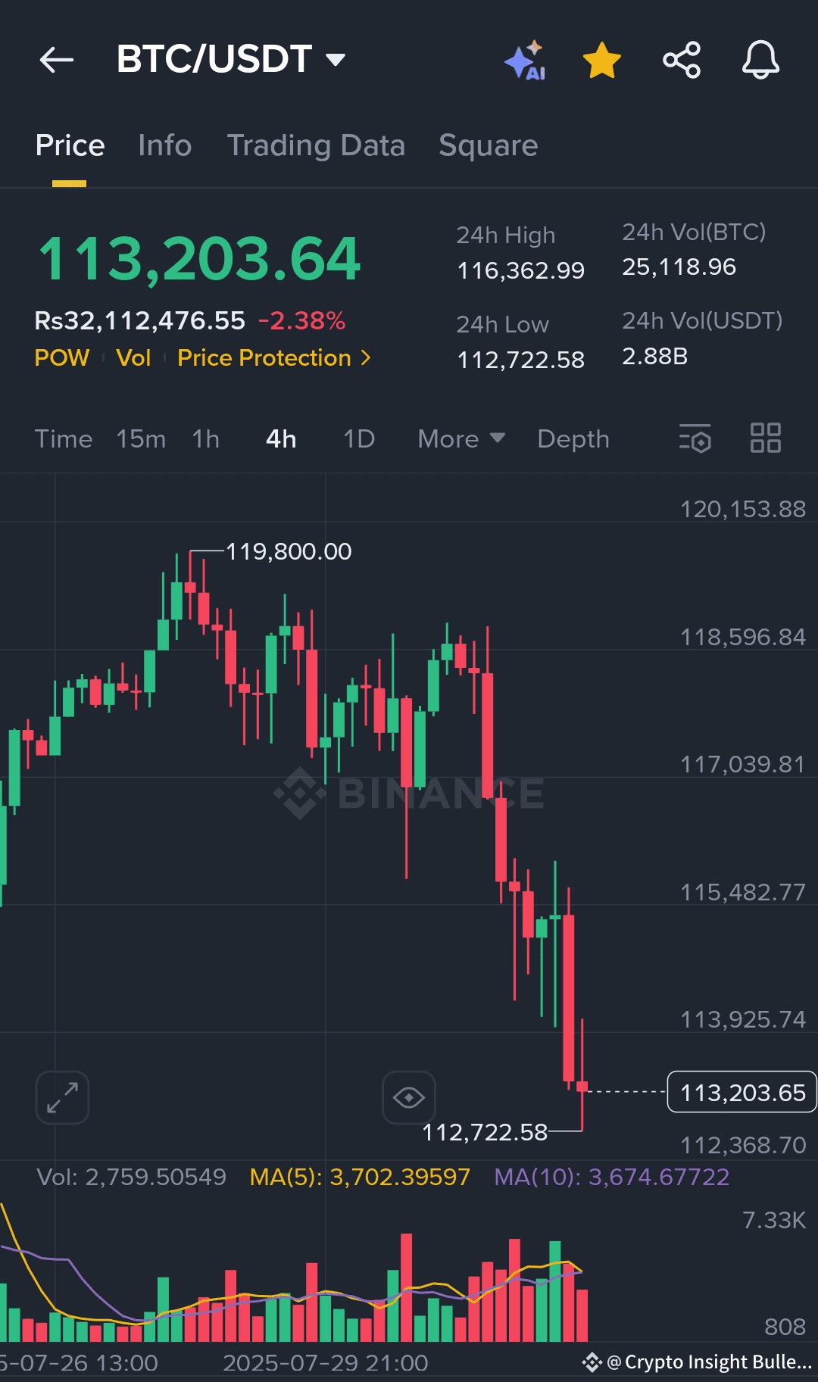818x1382 pixels.
Task: Open the AI assistant sparkle icon
Action: [x=525, y=61]
